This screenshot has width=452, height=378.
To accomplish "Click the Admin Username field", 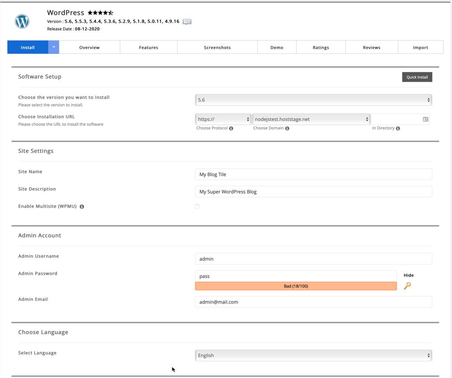I will [313, 258].
